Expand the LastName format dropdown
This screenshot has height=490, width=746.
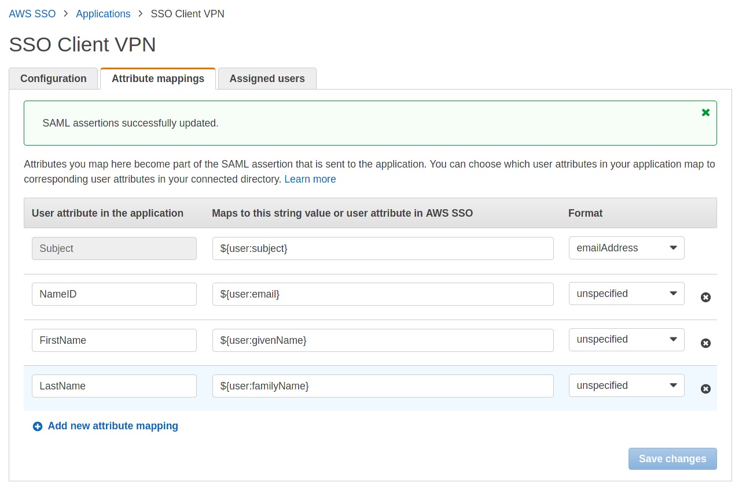pos(626,385)
